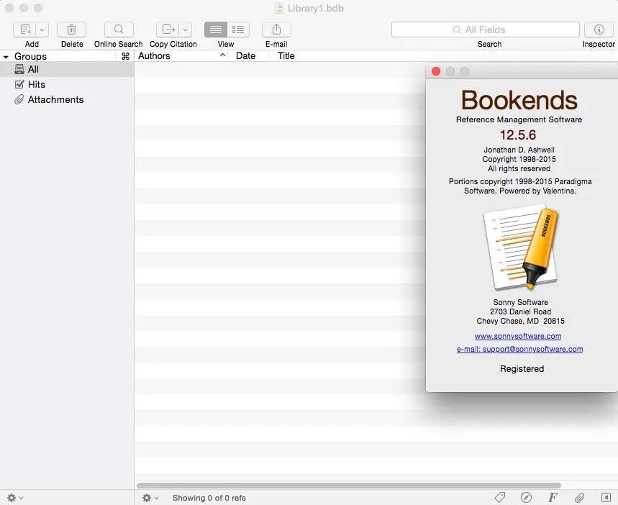Open the sidebar gear action menu
The image size is (618, 505).
coord(14,498)
